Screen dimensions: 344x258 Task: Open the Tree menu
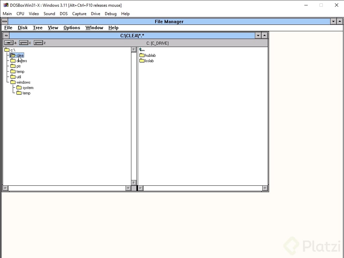[38, 28]
